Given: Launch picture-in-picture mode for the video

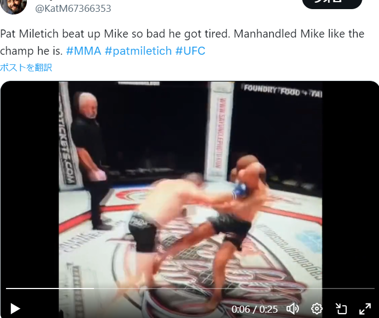Looking at the screenshot, I should click(x=341, y=309).
